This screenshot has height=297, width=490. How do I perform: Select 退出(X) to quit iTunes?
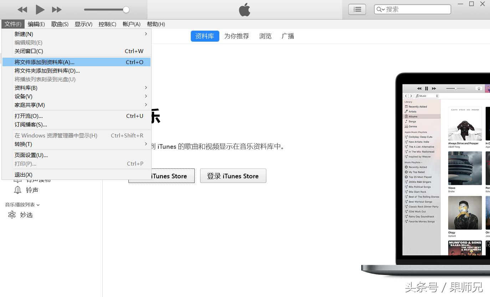coord(24,174)
